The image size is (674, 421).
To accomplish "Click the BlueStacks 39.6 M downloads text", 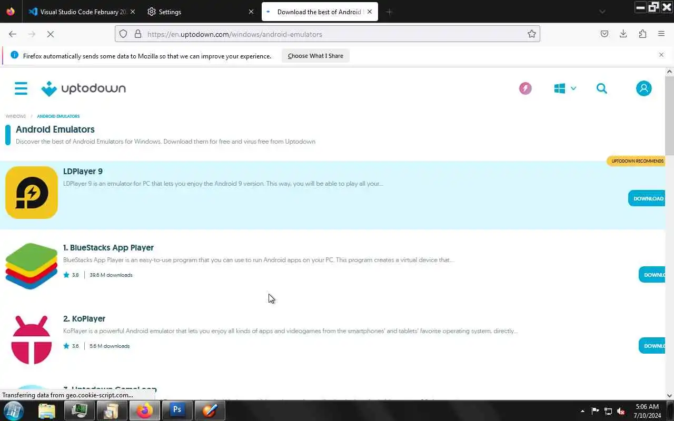I will point(111,275).
